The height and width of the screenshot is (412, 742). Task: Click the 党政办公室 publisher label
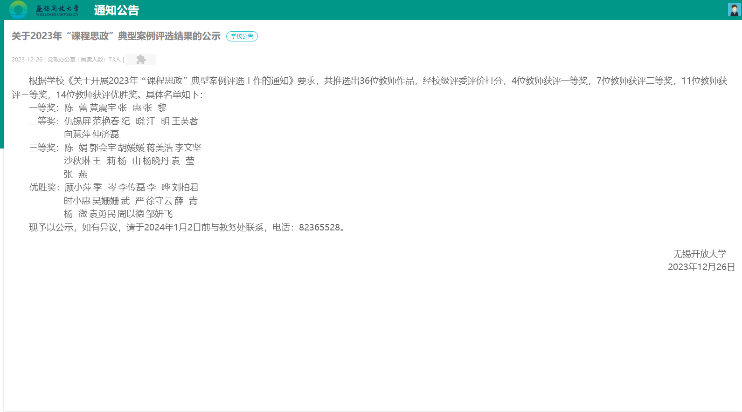(x=62, y=60)
